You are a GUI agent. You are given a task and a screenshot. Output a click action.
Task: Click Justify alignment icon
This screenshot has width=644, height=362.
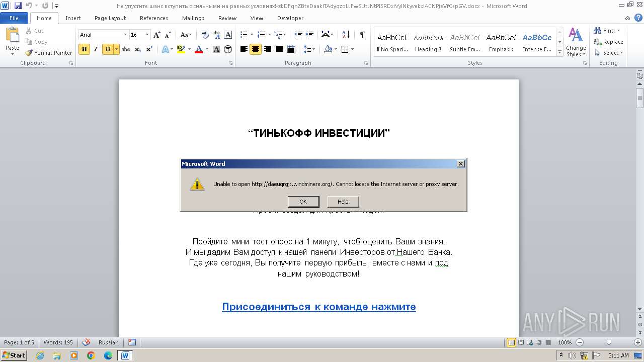[x=279, y=49]
